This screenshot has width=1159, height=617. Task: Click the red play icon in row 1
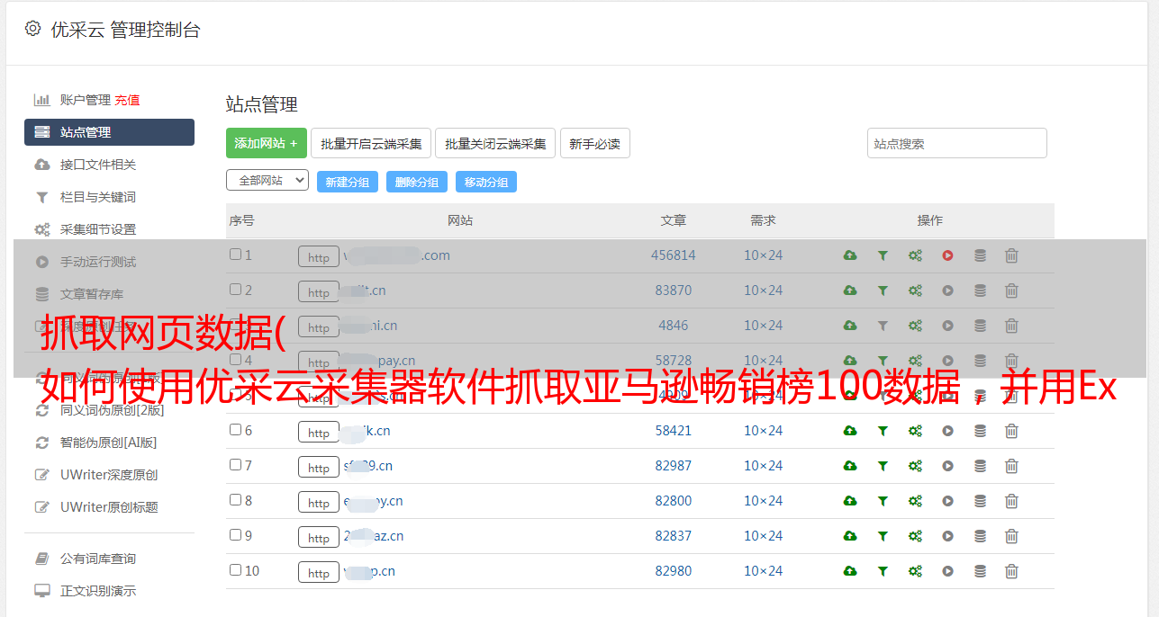click(947, 255)
